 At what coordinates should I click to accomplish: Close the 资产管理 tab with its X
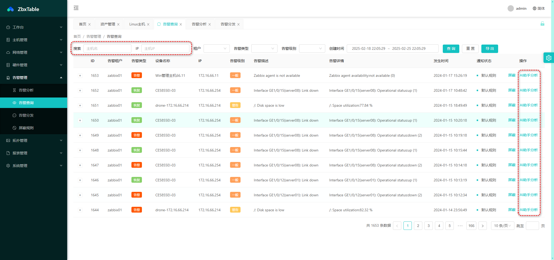(x=118, y=24)
